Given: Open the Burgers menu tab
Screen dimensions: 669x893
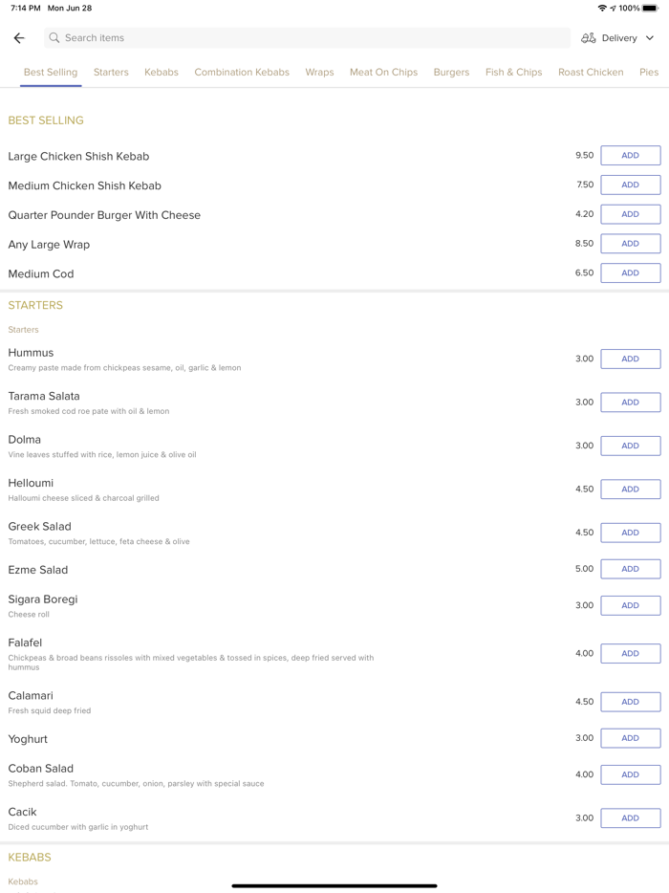Looking at the screenshot, I should click(451, 72).
